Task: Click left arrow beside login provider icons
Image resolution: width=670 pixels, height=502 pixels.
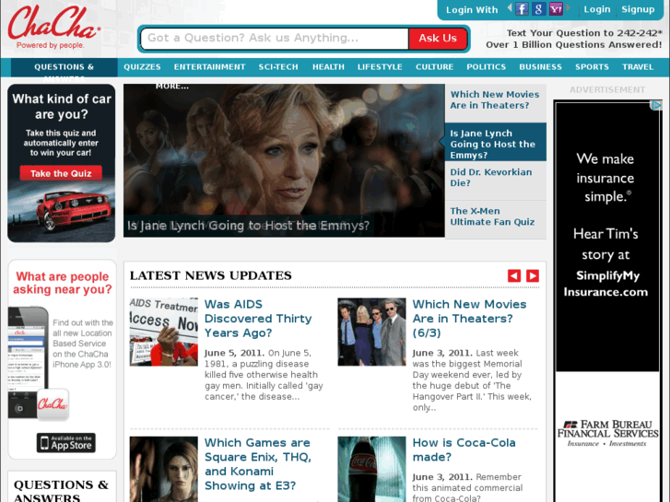Action: point(510,7)
